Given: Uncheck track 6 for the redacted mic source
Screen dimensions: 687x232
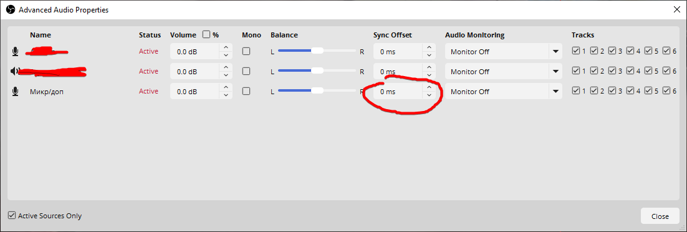Looking at the screenshot, I should coord(666,51).
